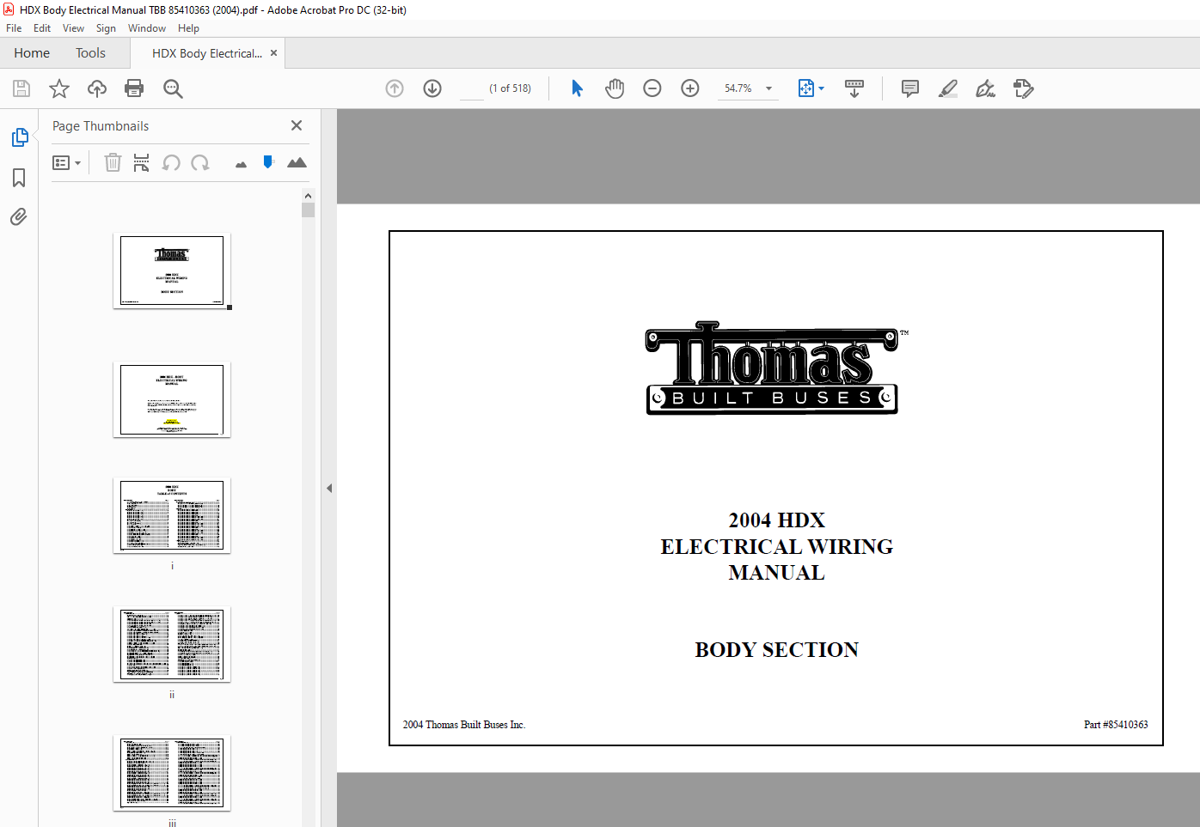Activate the Hand pan tool
Screen dimensions: 1200x827
615,88
